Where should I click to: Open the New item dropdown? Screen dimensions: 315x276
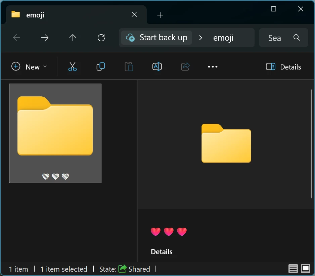[x=30, y=66]
